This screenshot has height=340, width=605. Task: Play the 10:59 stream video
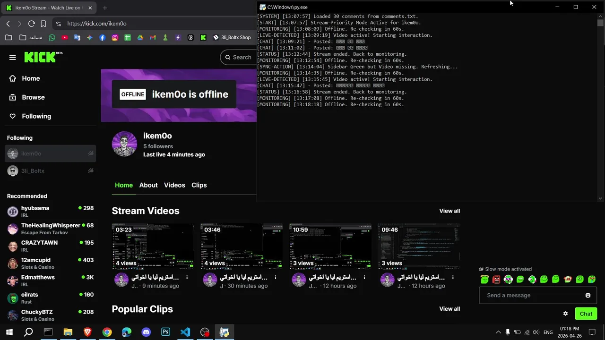[x=330, y=246]
